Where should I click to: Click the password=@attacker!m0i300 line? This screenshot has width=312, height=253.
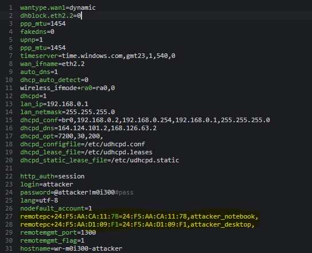point(77,192)
